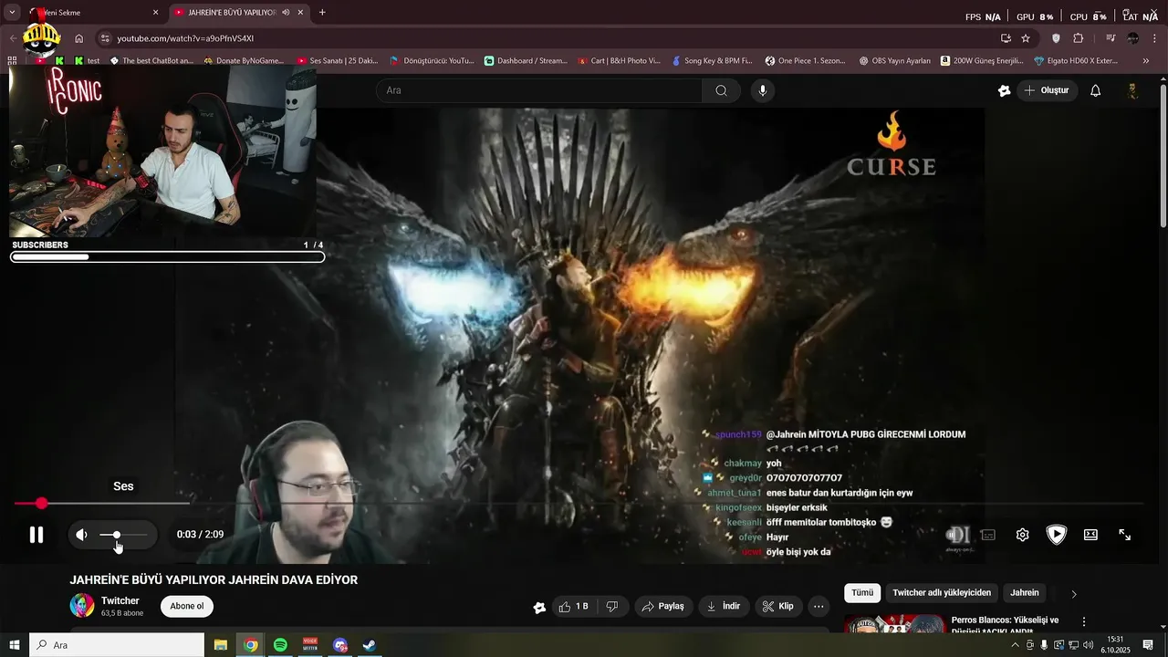Viewport: 1168px width, 657px height.
Task: Open YouTube notifications bell
Action: click(1096, 90)
